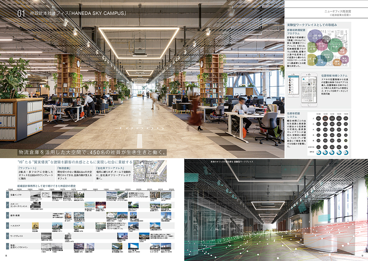
Task: Click the 物流・生活インフラドメイン row category icon
Action: (x=8, y=246)
